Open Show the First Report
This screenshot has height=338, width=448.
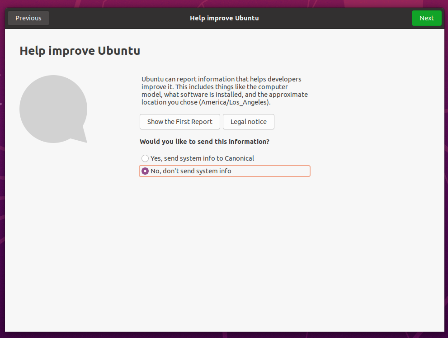(180, 122)
